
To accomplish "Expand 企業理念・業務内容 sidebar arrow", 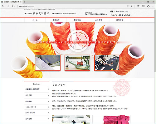I will (49, 89).
